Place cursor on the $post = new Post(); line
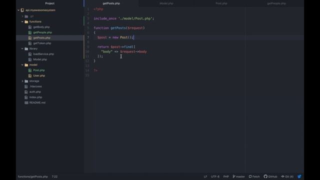 115,37
